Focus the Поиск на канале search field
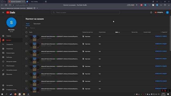The width and height of the screenshot is (171, 96). [85, 13]
